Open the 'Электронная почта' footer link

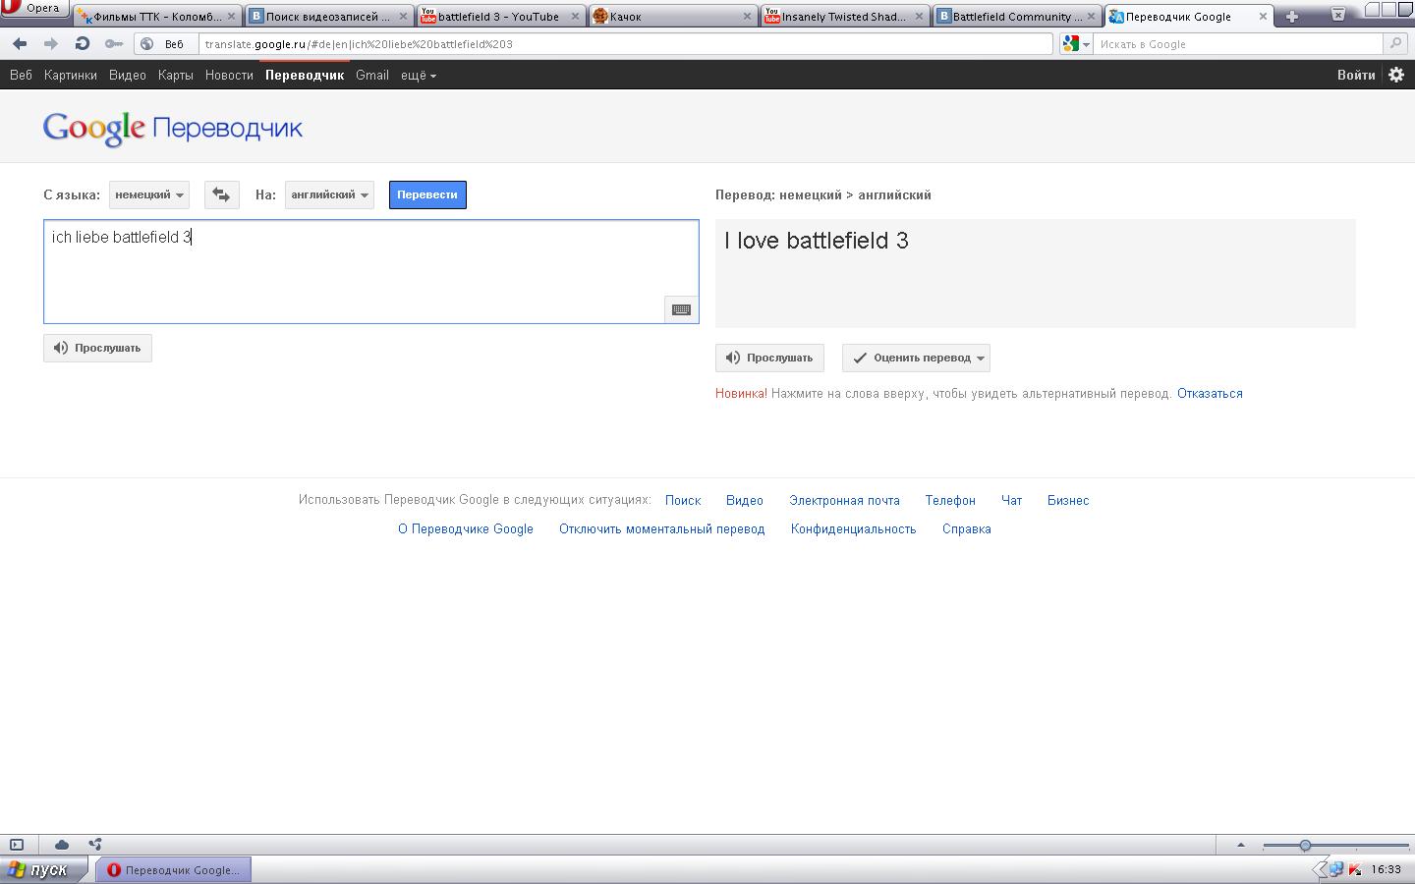point(844,500)
